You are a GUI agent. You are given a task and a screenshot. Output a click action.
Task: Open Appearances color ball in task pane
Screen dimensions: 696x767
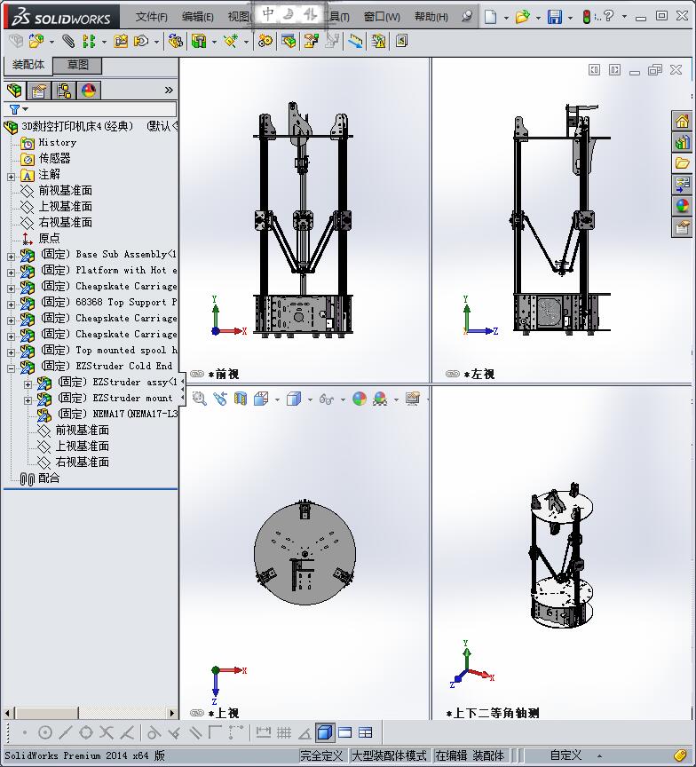click(x=683, y=206)
